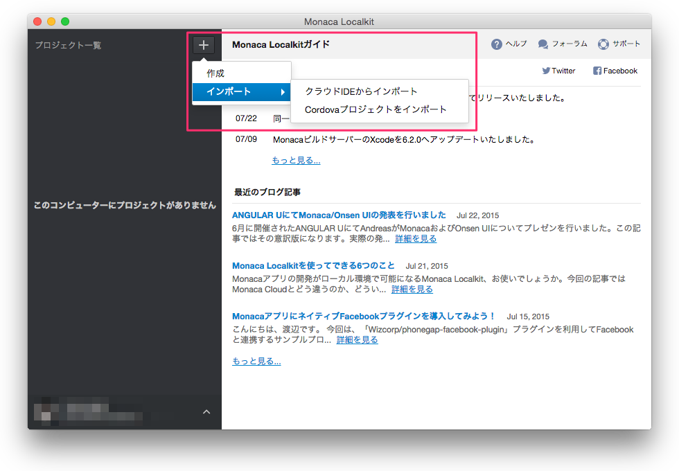Screen dimensions: 679x471
Task: Choose Cordovaプロジェクトをインポート
Action: 376,109
